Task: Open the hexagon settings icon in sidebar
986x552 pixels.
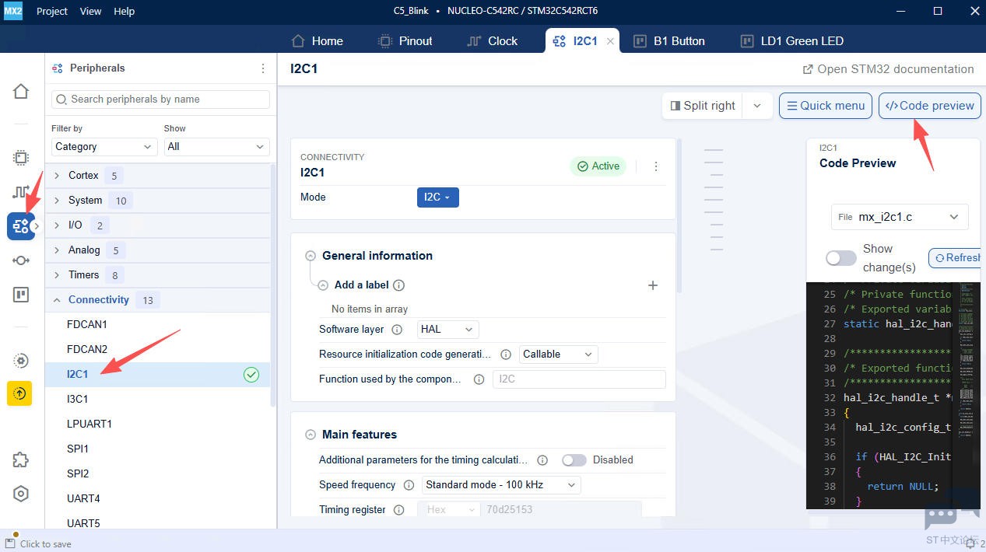Action: pyautogui.click(x=21, y=494)
